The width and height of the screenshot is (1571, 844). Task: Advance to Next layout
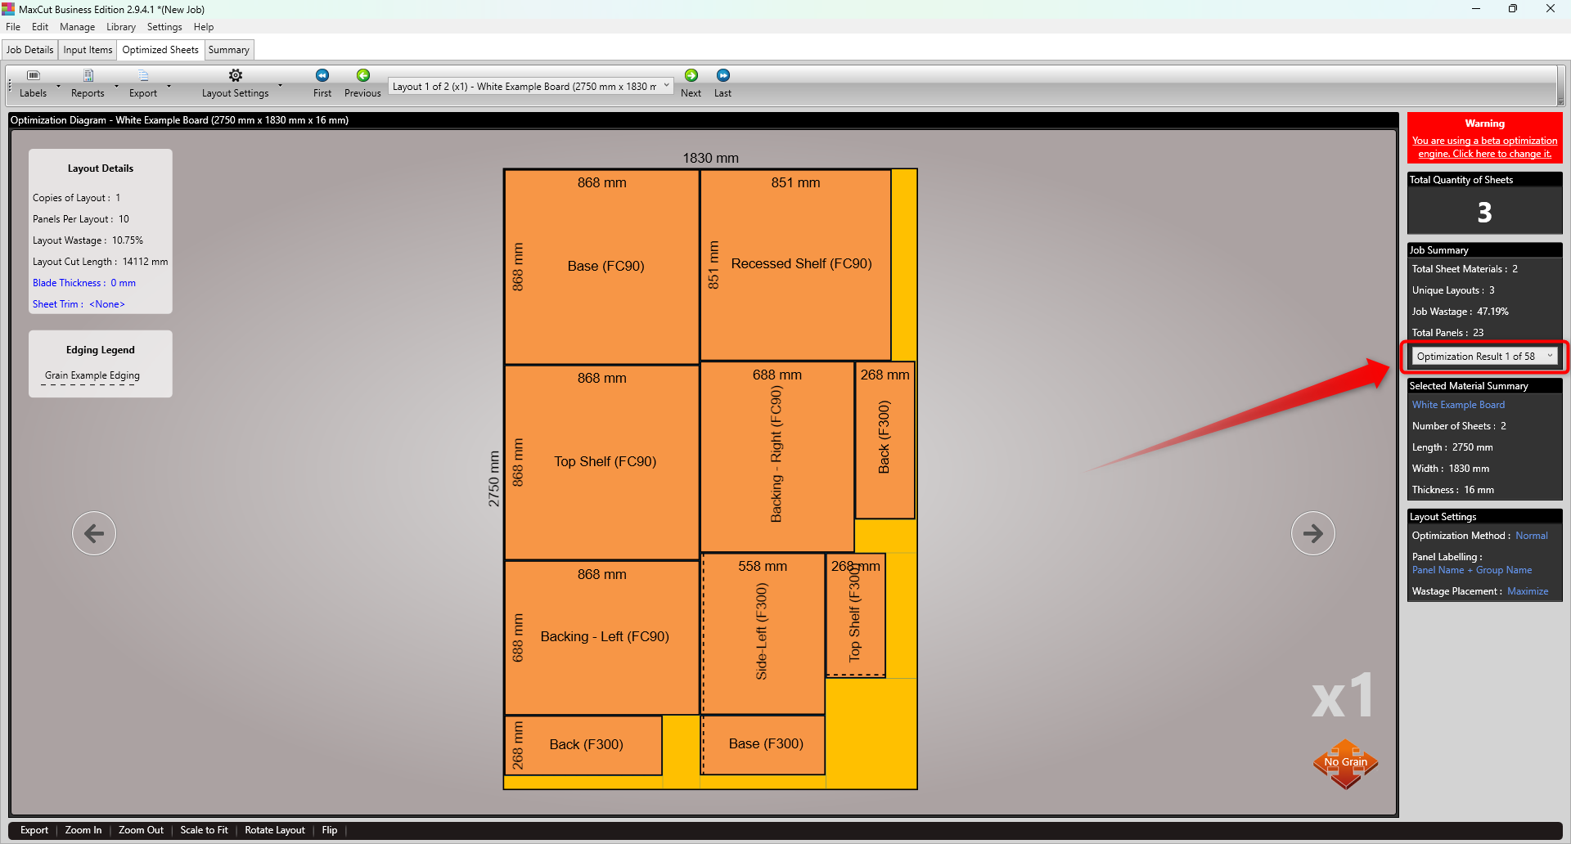(x=691, y=76)
